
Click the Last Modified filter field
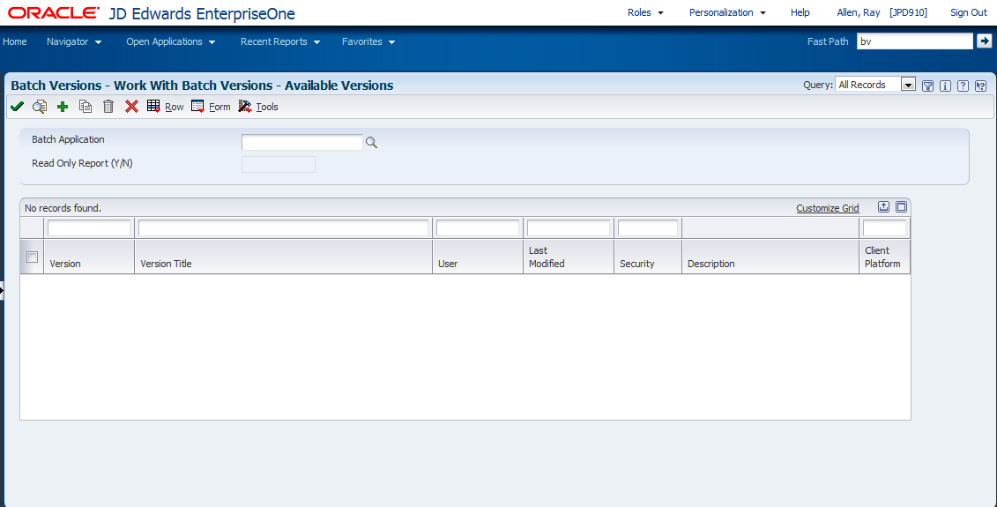[x=569, y=227]
